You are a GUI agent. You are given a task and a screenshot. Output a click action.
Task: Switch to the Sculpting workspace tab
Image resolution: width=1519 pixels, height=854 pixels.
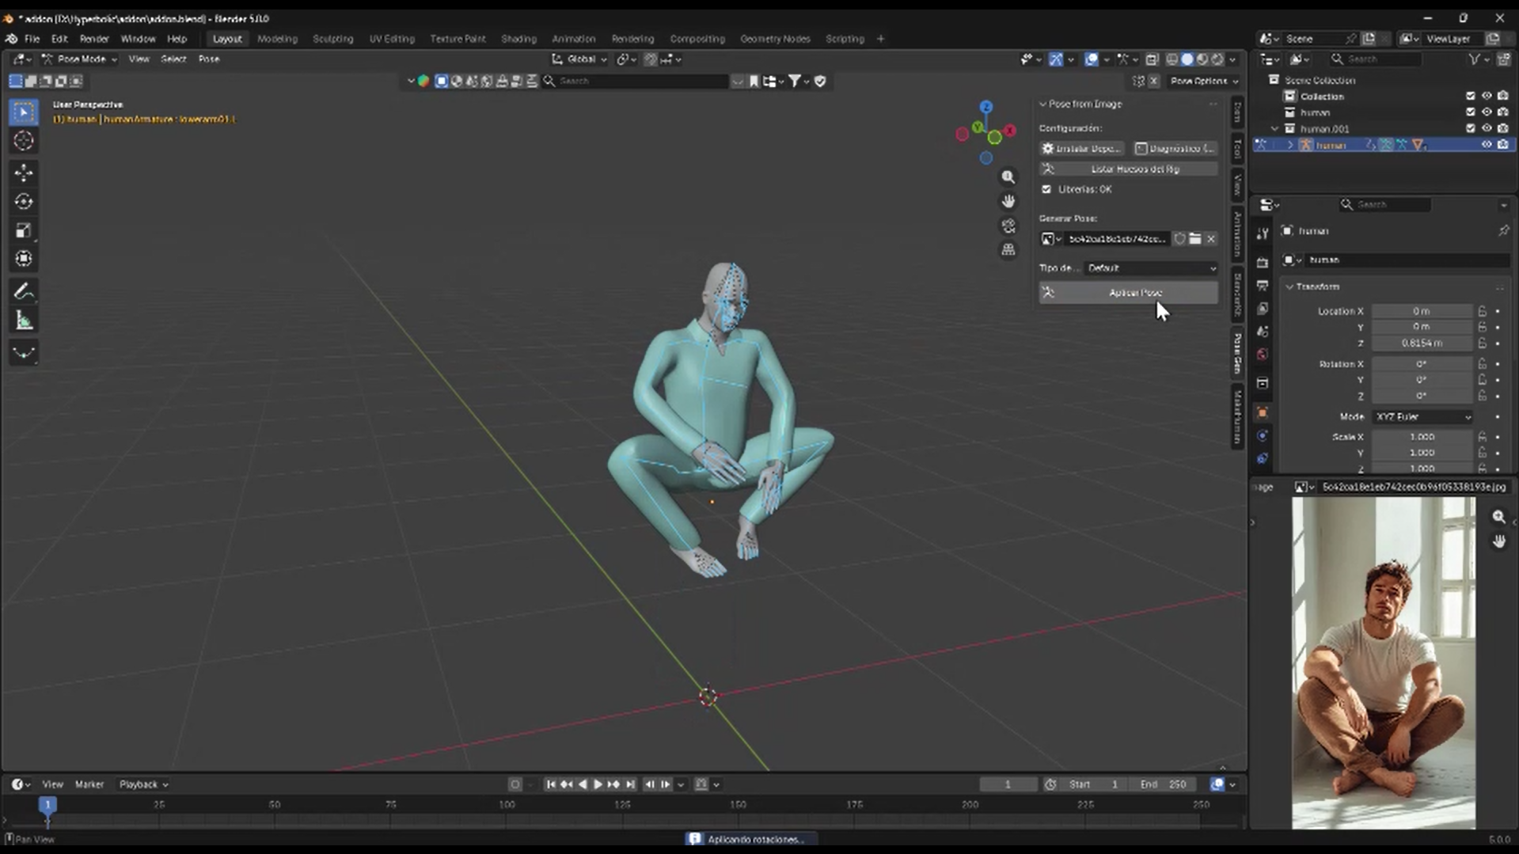pos(332,39)
